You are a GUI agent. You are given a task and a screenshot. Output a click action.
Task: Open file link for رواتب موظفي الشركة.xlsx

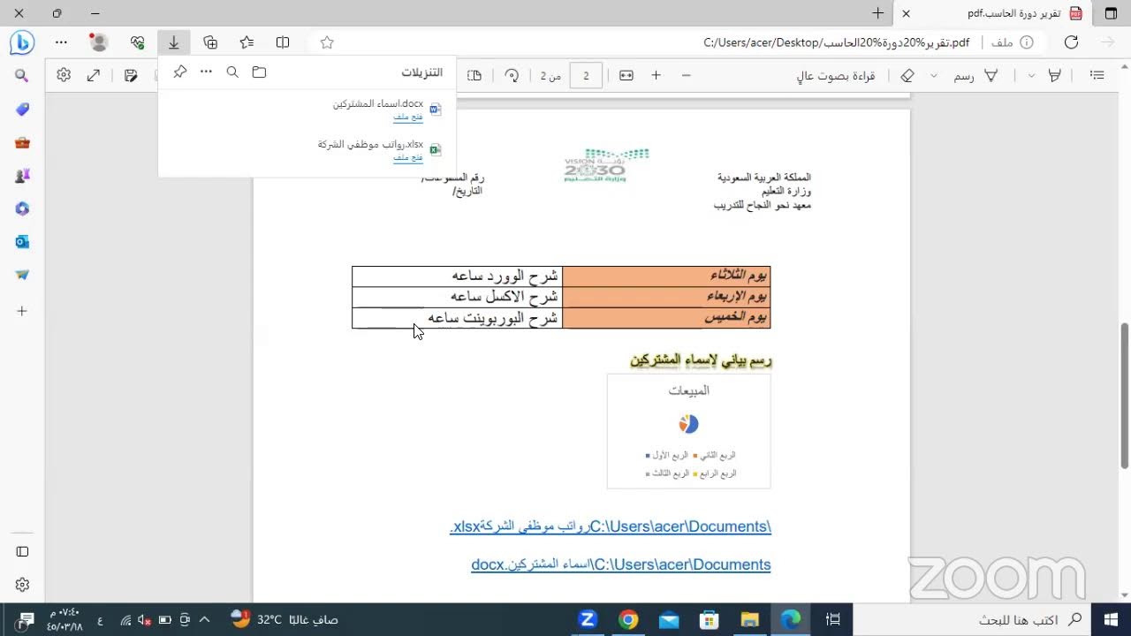pos(408,157)
